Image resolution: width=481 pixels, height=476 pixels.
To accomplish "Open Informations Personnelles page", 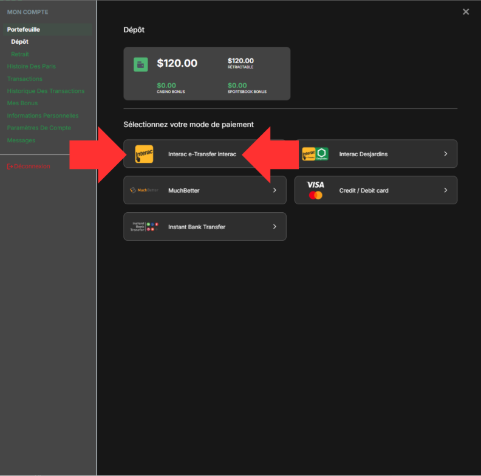I will pyautogui.click(x=43, y=116).
